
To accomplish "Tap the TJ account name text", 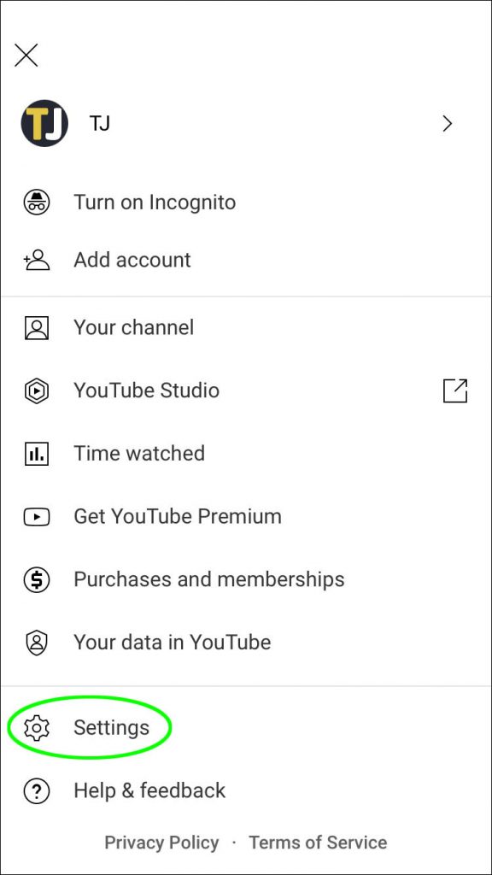I will tap(100, 123).
